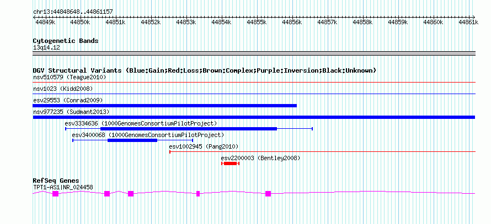
Task: Select the thick blue esv3400068 variant bar
Action: pyautogui.click(x=132, y=140)
